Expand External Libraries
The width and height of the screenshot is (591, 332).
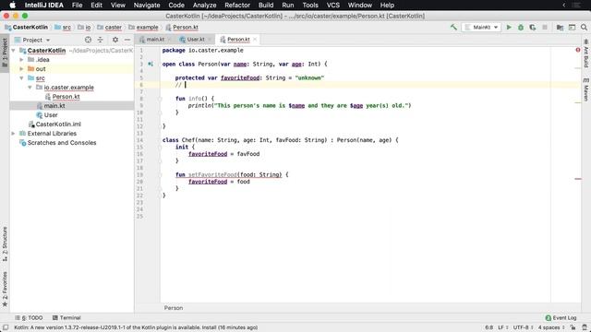coord(13,133)
